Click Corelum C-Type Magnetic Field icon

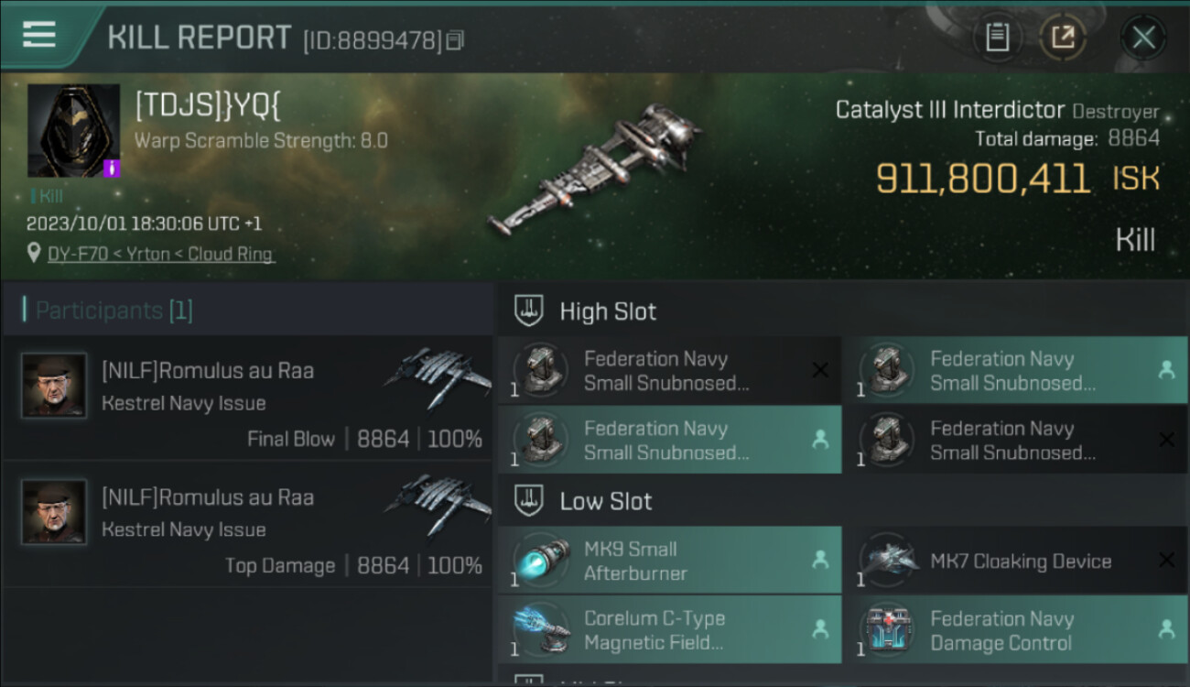[x=540, y=630]
